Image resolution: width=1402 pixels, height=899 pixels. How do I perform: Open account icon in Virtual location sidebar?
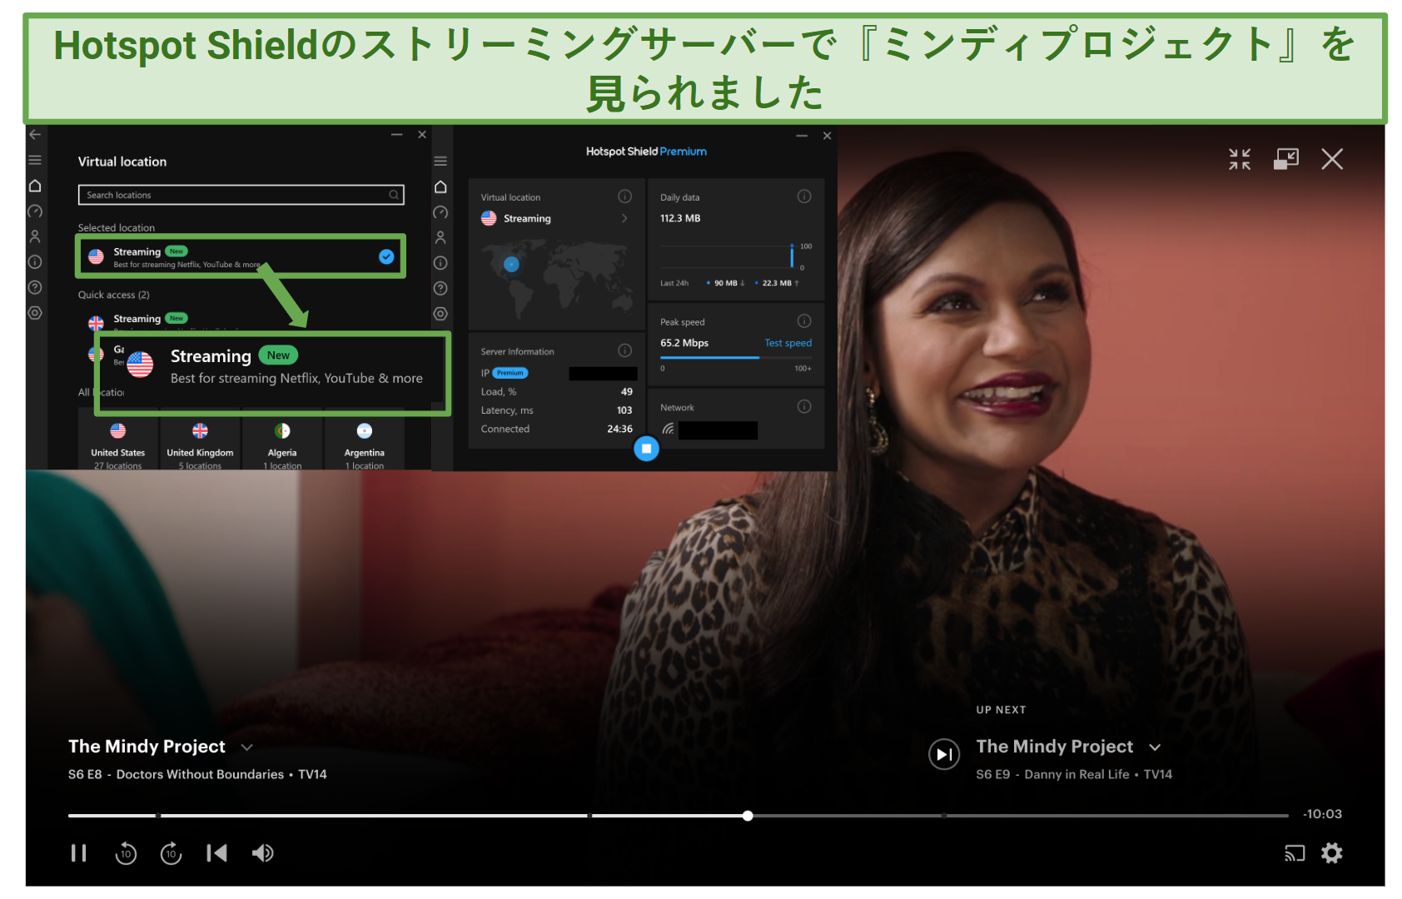[x=35, y=236]
